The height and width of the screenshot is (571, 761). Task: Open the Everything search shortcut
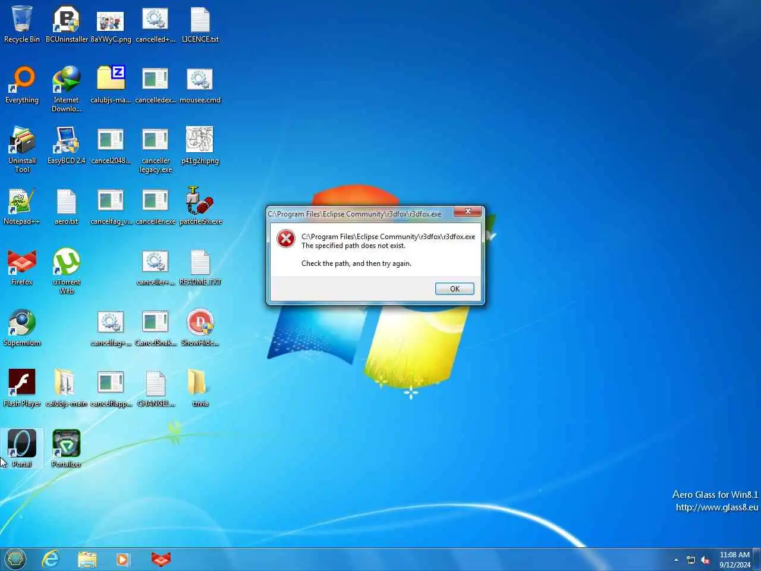[22, 85]
